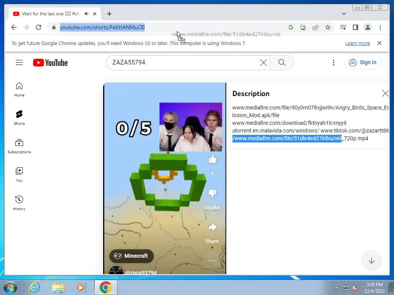Click the Minecraft game tag

coord(132,256)
